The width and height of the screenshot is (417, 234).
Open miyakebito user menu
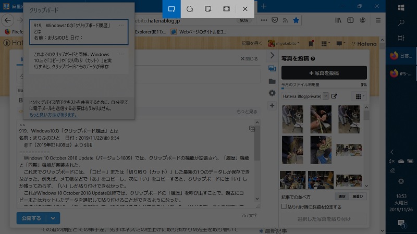point(284,43)
